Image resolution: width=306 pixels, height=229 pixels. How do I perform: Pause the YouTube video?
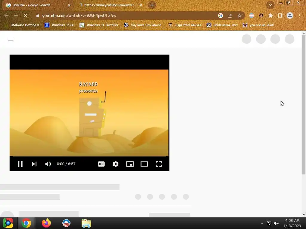(x=20, y=164)
